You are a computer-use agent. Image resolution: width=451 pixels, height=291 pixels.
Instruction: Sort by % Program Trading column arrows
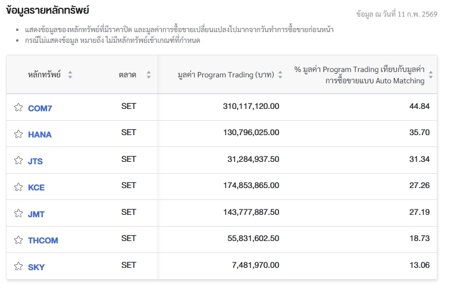point(431,75)
